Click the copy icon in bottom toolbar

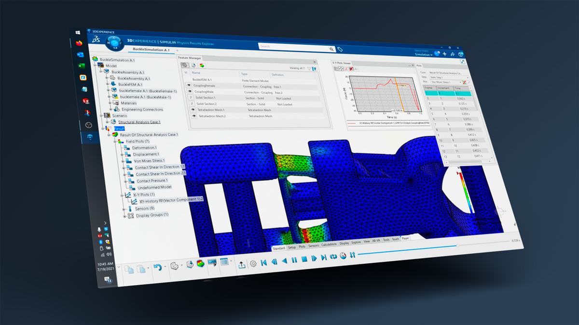(130, 270)
